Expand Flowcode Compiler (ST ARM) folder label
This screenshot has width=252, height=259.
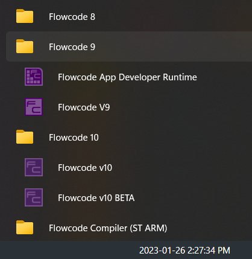tap(108, 228)
